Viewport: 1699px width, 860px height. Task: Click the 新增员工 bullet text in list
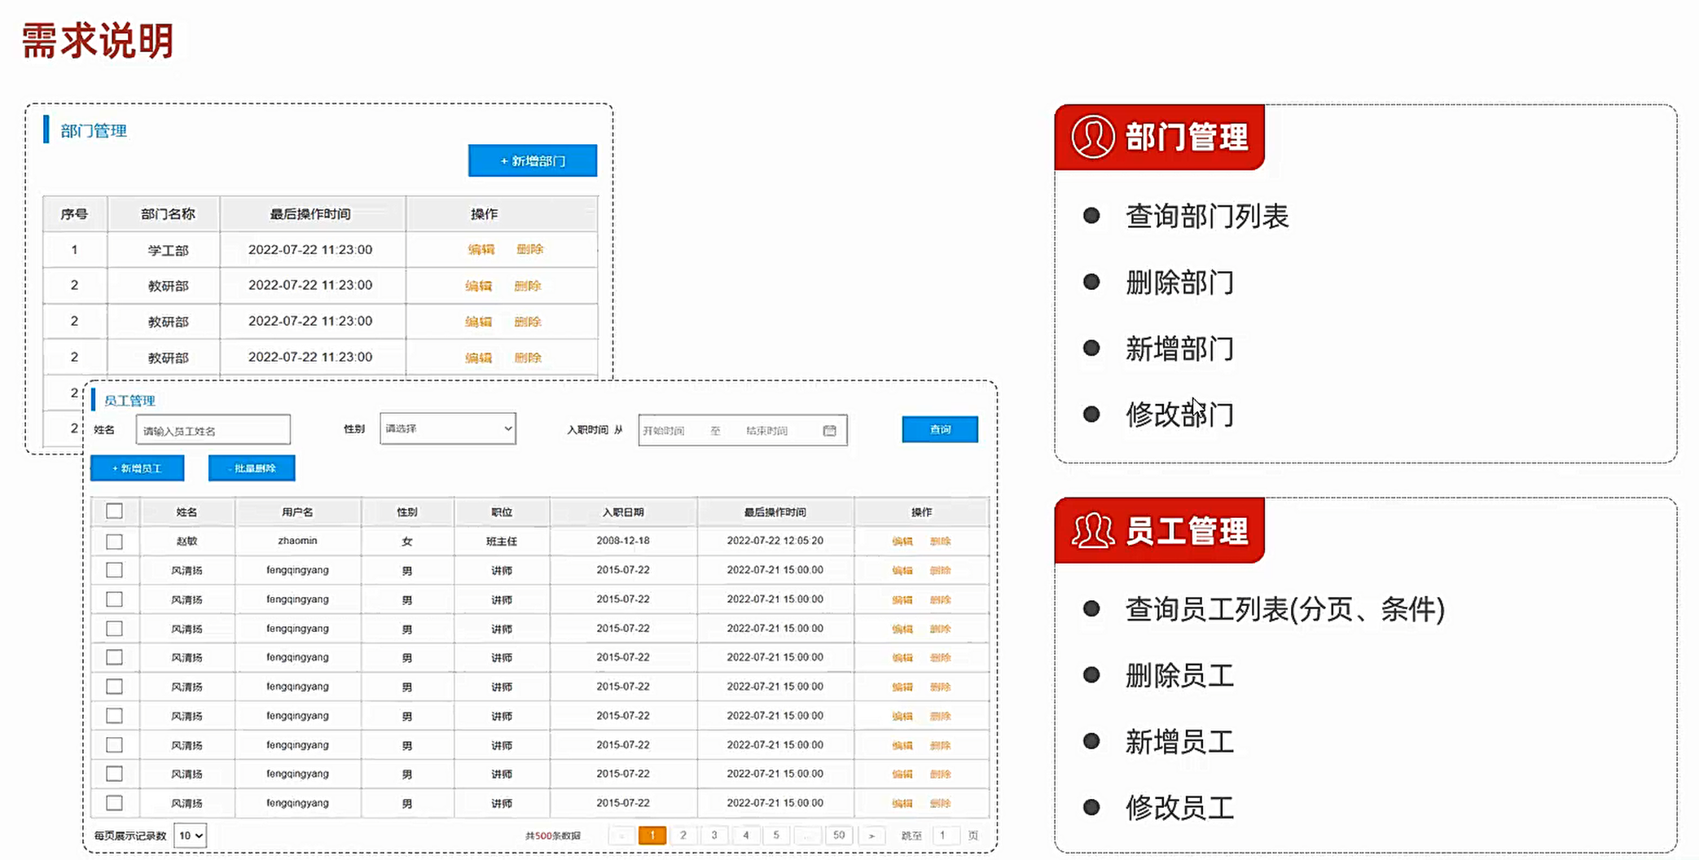coord(1180,742)
